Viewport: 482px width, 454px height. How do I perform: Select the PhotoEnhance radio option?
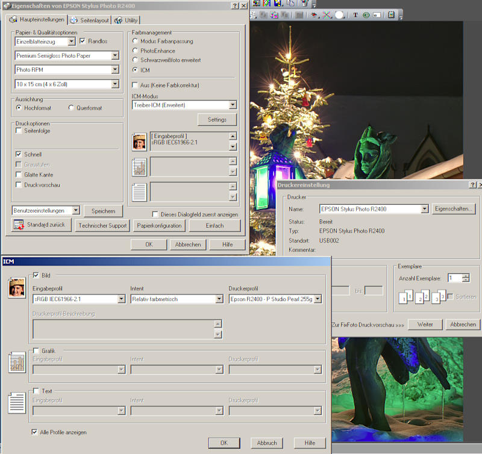point(135,51)
